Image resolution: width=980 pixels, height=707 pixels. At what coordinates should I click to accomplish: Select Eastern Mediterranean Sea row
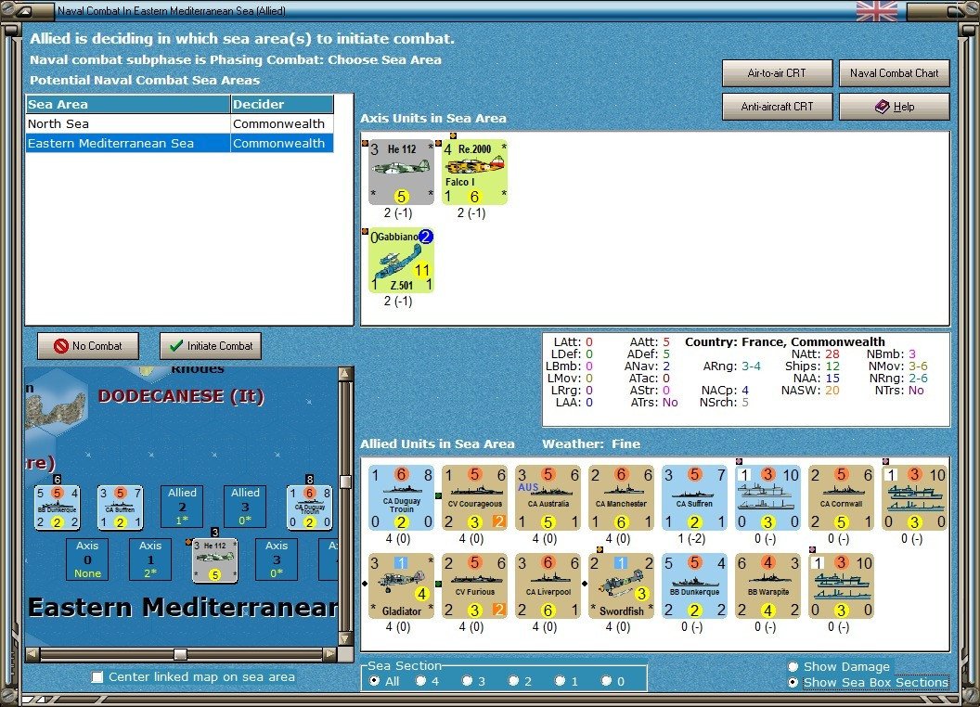179,143
